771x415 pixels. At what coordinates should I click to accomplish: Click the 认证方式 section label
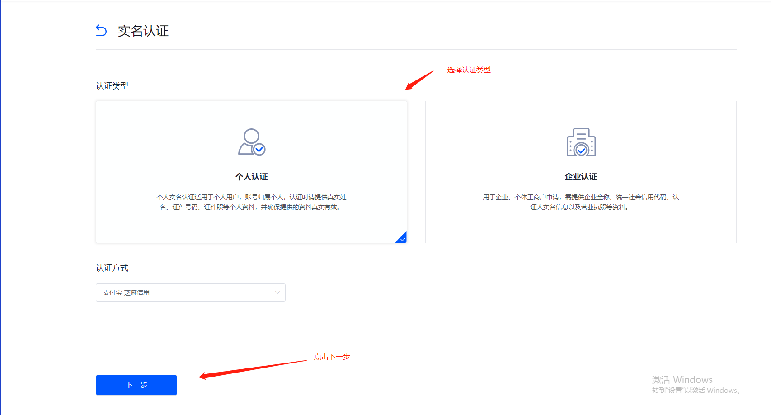pyautogui.click(x=112, y=268)
